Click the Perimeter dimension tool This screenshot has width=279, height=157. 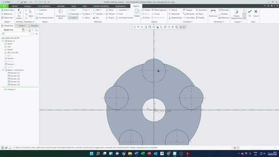(224, 10)
